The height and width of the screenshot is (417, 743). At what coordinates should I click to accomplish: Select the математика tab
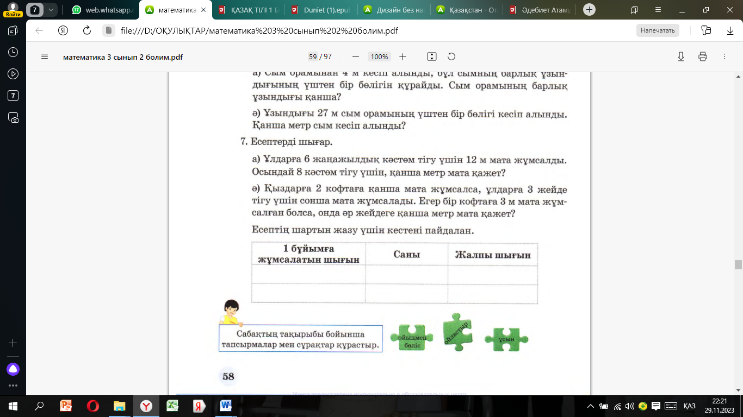point(175,10)
